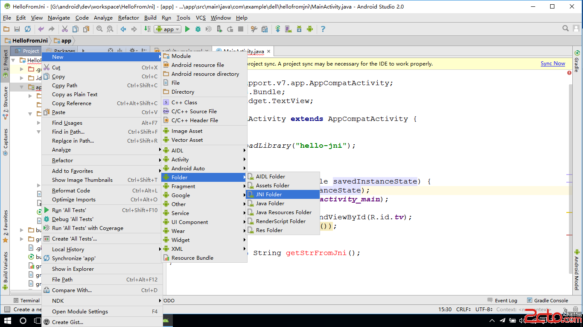This screenshot has height=327, width=583.
Task: Open the Terminal tool window button
Action: coord(26,300)
